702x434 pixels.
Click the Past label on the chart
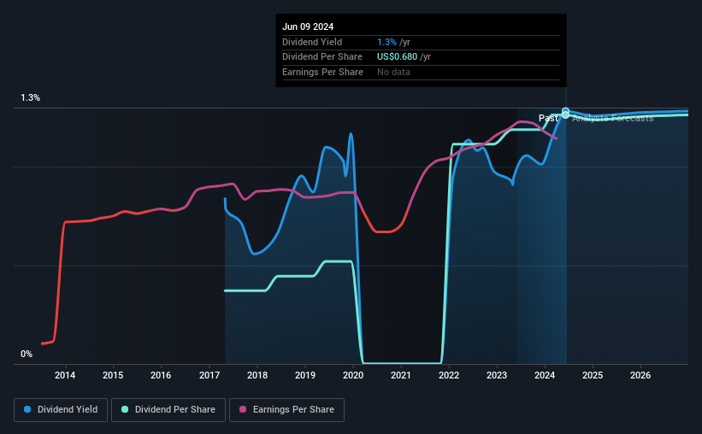click(x=548, y=118)
